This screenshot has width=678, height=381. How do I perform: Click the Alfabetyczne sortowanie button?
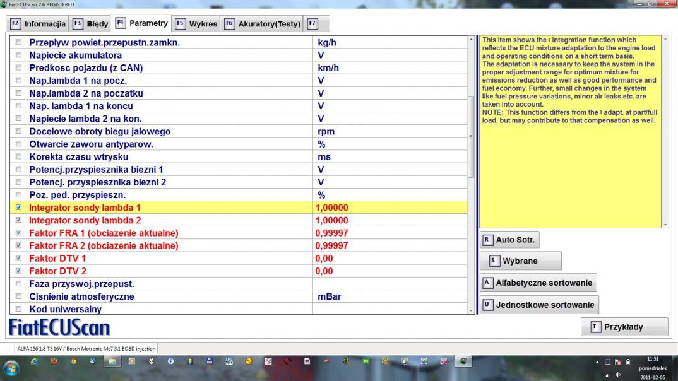coord(538,283)
